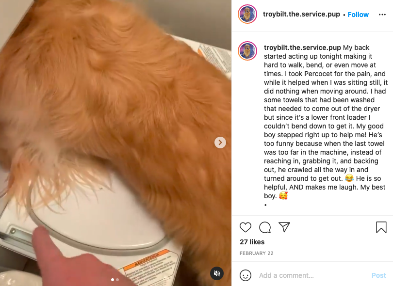The height and width of the screenshot is (286, 393).
Task: Open the three-dot more options menu
Action: [x=382, y=15]
